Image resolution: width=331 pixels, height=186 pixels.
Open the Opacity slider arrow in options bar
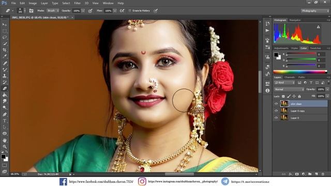(x=83, y=10)
